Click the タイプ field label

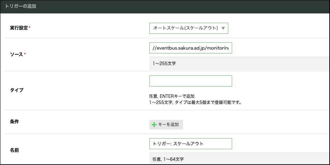coord(17,90)
